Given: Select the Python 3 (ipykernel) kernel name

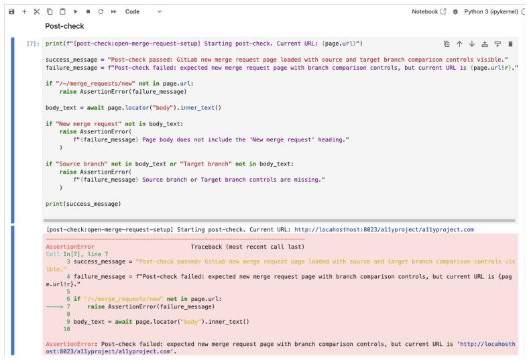Looking at the screenshot, I should [x=491, y=11].
